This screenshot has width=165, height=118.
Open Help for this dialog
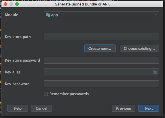[18, 108]
